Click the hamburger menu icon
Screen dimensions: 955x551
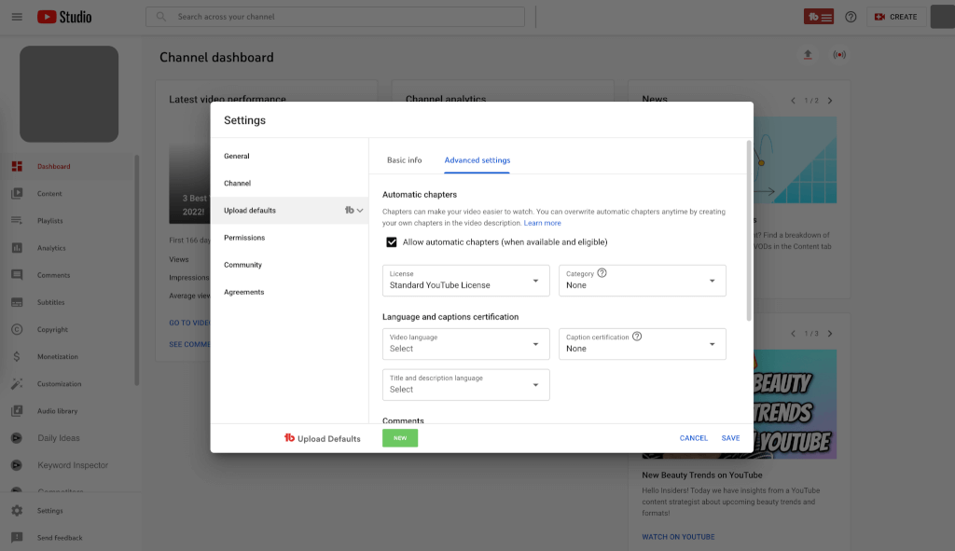point(17,17)
